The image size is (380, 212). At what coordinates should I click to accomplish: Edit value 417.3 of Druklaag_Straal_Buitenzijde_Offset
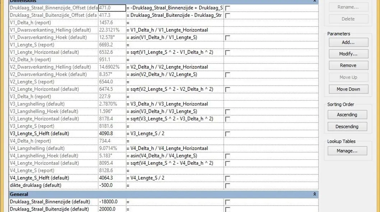coord(112,15)
